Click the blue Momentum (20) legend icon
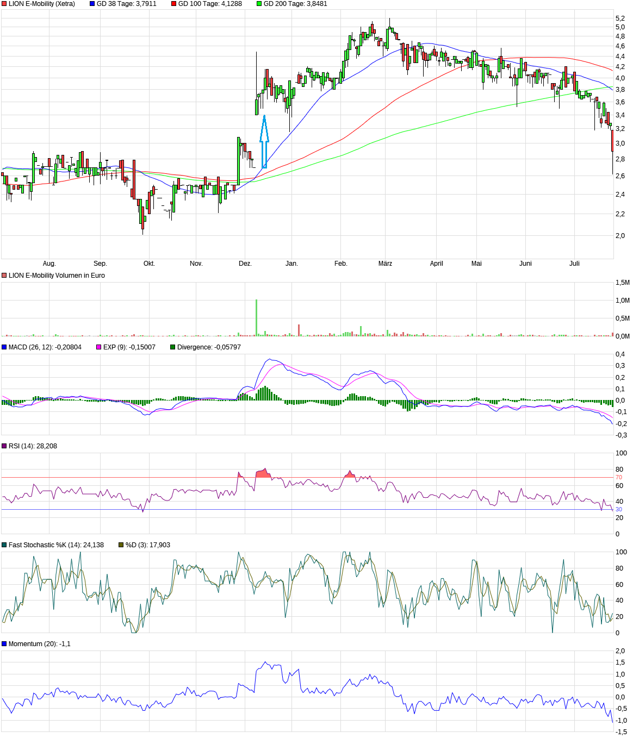 click(x=4, y=644)
